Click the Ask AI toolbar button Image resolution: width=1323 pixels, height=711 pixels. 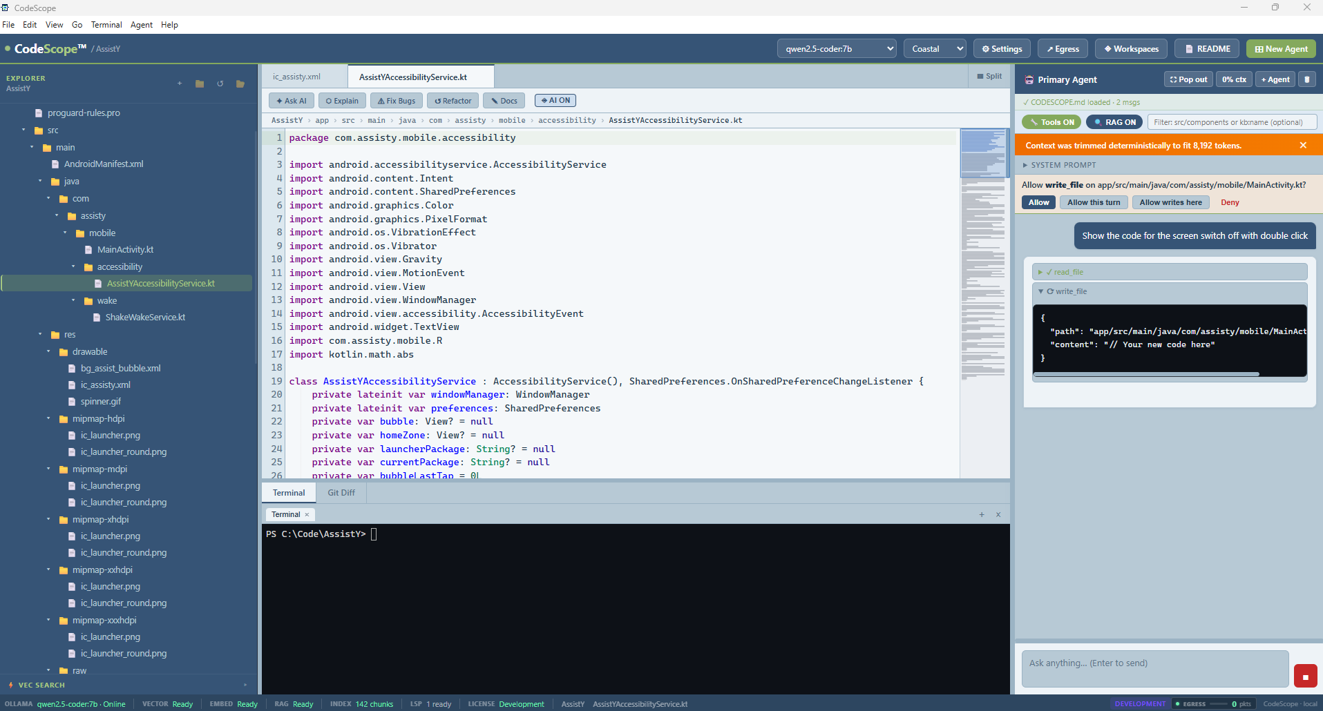click(x=292, y=101)
